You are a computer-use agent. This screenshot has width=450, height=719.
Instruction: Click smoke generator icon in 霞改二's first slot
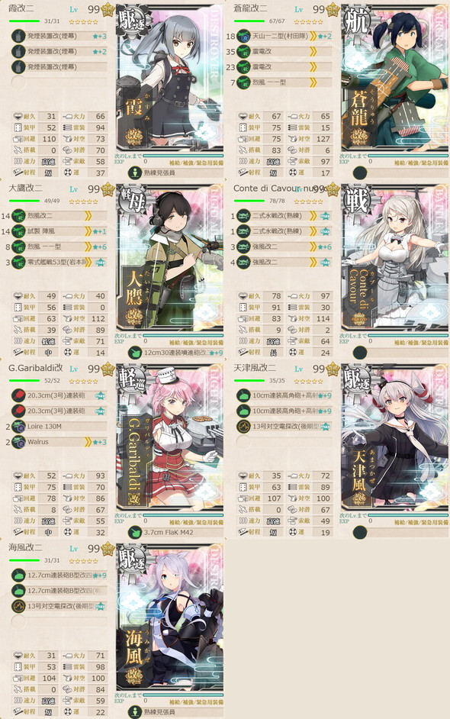(x=18, y=36)
